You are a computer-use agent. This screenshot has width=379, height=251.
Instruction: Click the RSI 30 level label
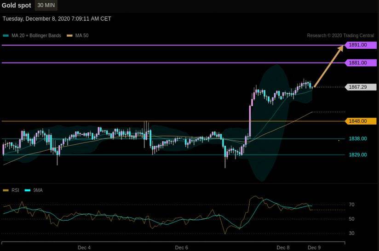(x=352, y=233)
